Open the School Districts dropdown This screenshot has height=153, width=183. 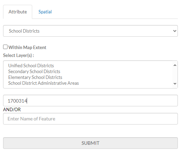pyautogui.click(x=90, y=31)
